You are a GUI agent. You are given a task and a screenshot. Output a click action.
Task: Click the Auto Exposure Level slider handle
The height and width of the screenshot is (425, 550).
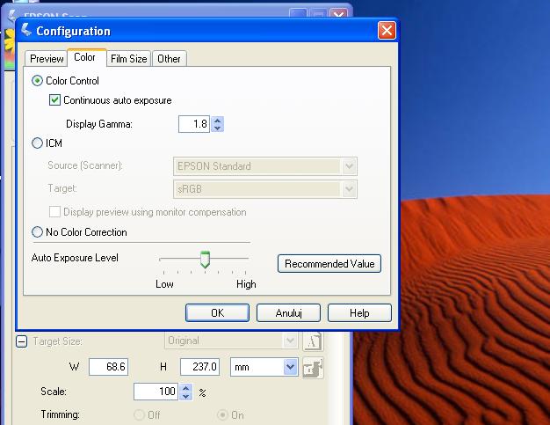(205, 259)
